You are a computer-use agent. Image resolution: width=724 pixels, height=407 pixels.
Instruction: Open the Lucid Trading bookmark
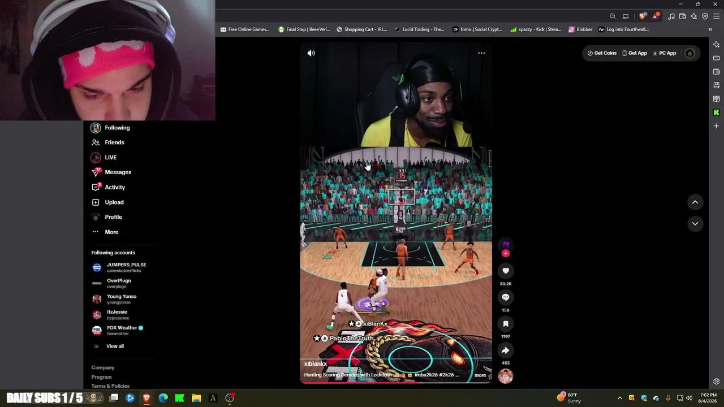tap(420, 29)
